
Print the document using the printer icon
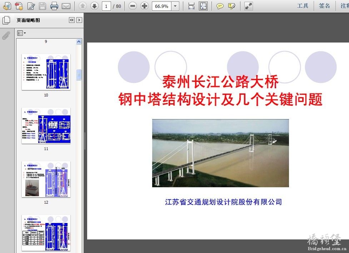pos(54,6)
